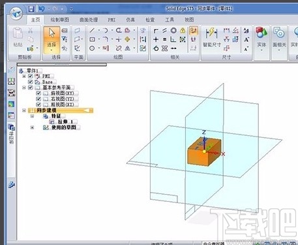Viewport: 298px width, 245px height.
Task: Open the Line tool dropdown arrow
Action: 99,30
